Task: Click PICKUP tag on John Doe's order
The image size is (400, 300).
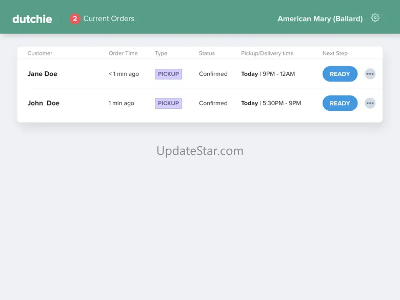Action: click(x=168, y=103)
